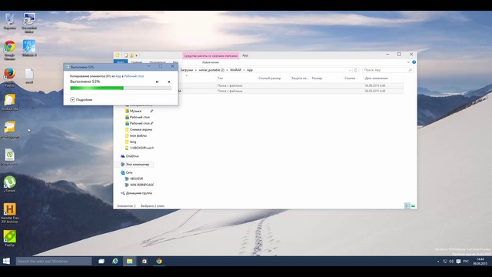The height and width of the screenshot is (277, 492).
Task: Click the winrar_portable (2) breadcrumb segment
Action: pyautogui.click(x=211, y=70)
